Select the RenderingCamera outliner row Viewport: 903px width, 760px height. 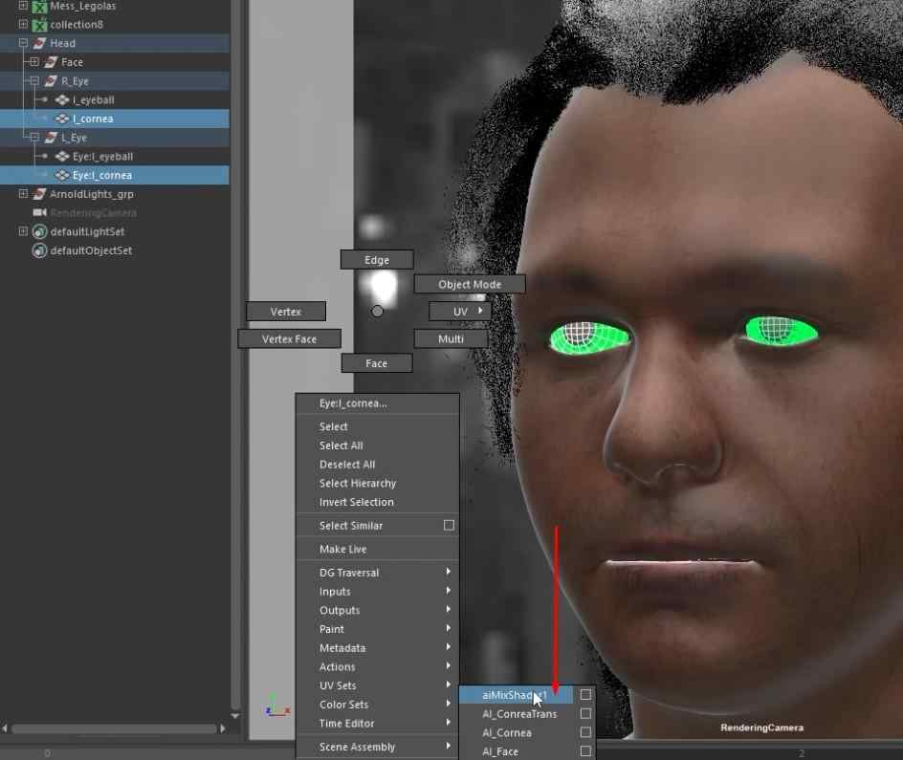pos(115,213)
